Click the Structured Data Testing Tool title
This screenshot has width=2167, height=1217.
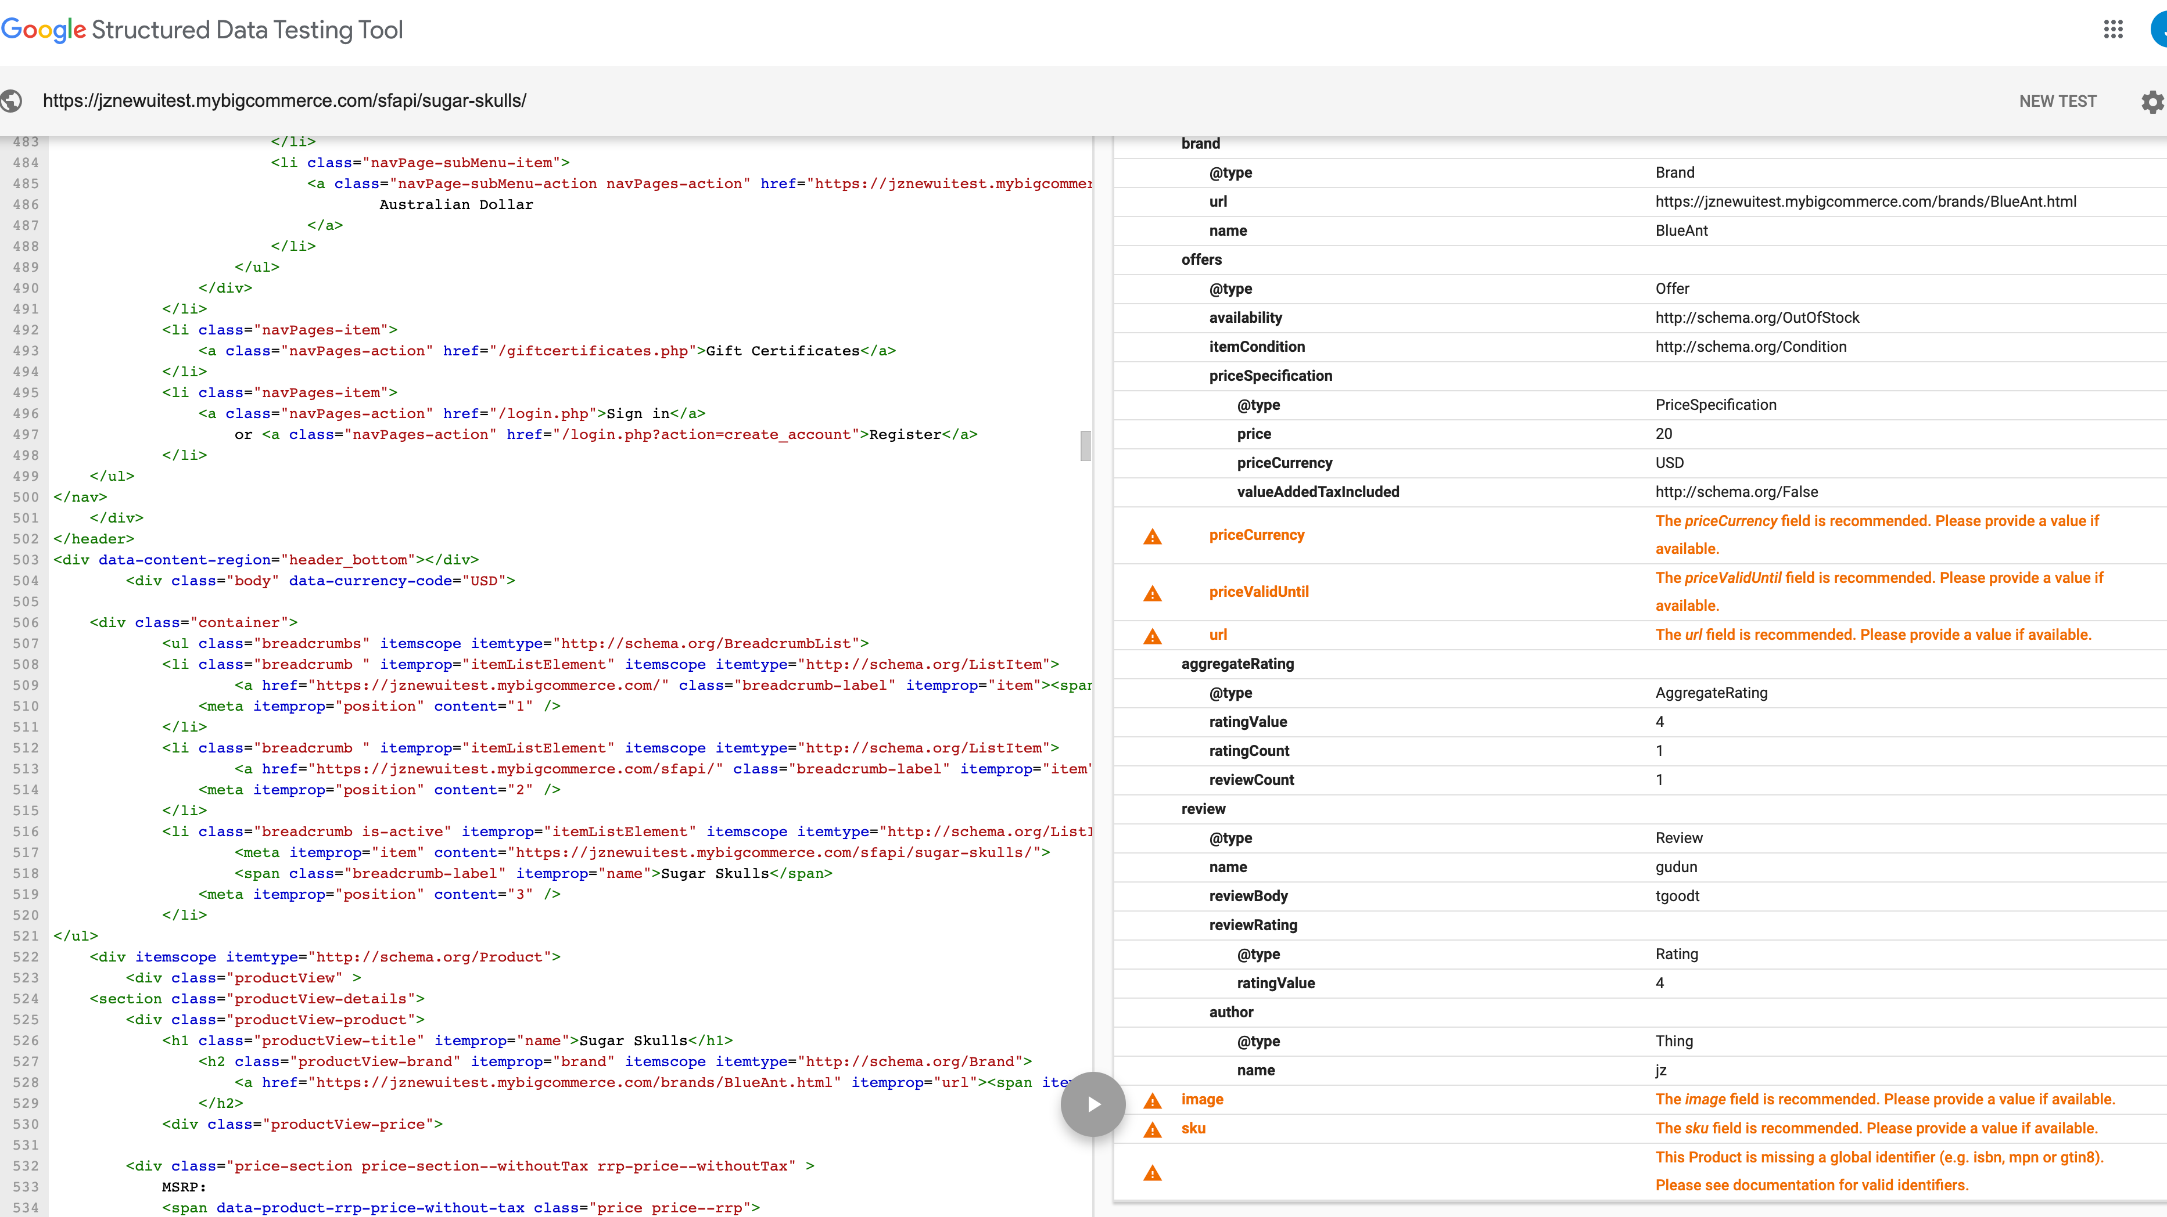[246, 30]
